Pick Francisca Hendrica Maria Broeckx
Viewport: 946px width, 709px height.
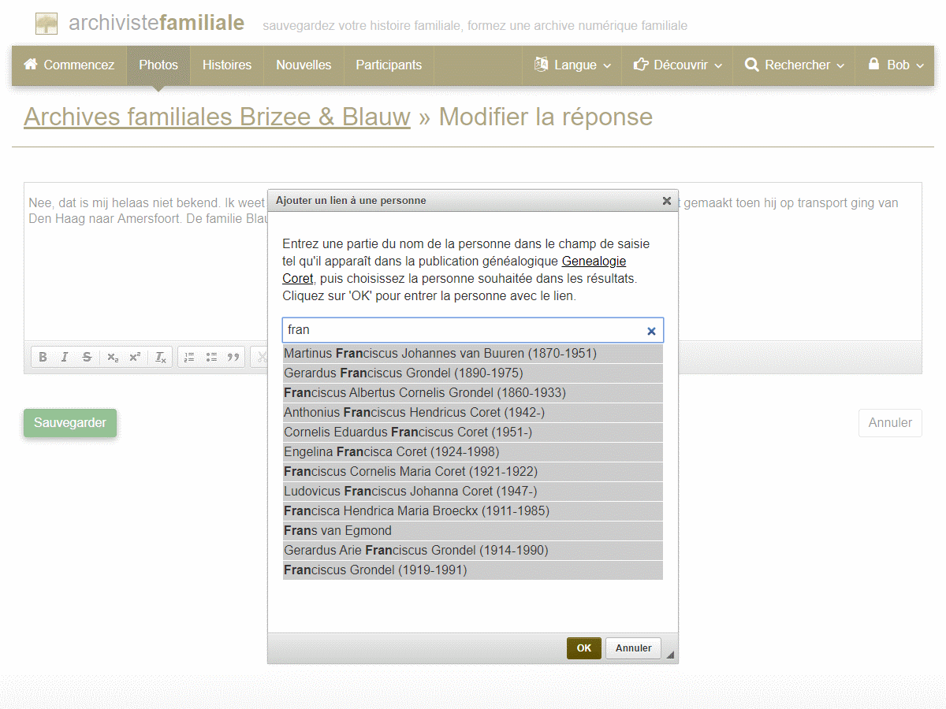click(x=473, y=511)
